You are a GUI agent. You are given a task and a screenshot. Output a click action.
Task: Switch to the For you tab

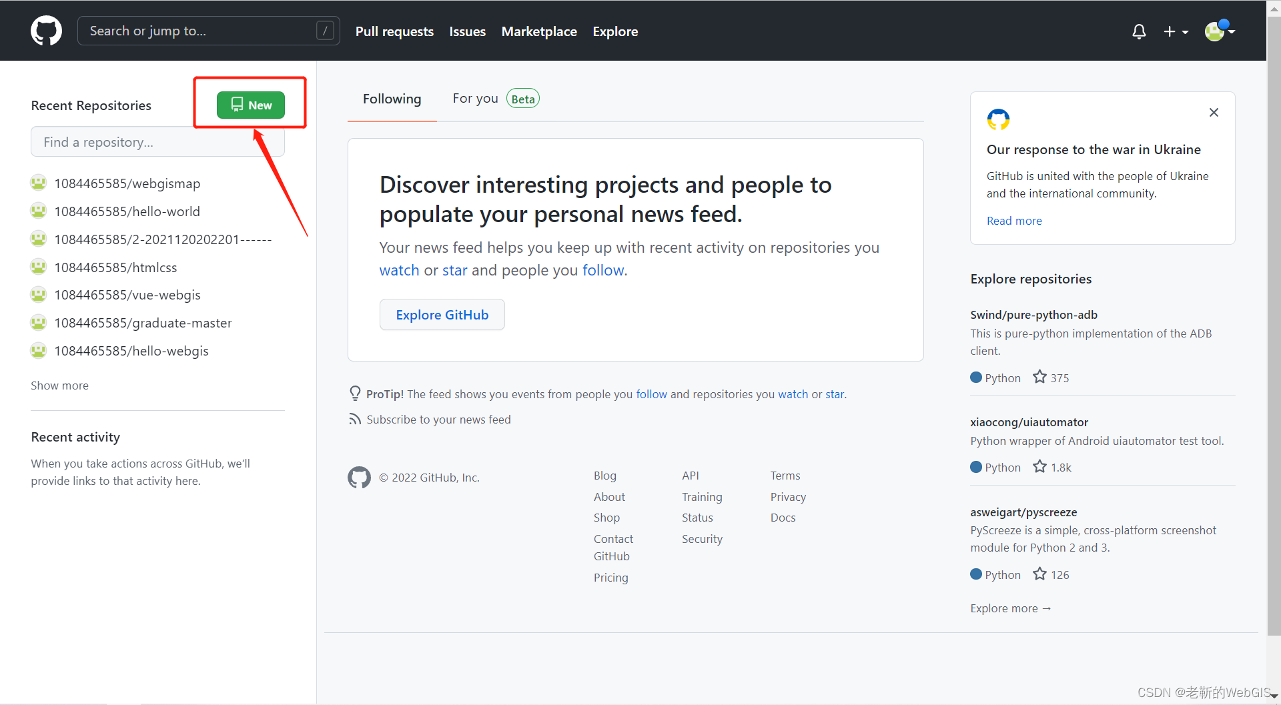click(x=475, y=98)
